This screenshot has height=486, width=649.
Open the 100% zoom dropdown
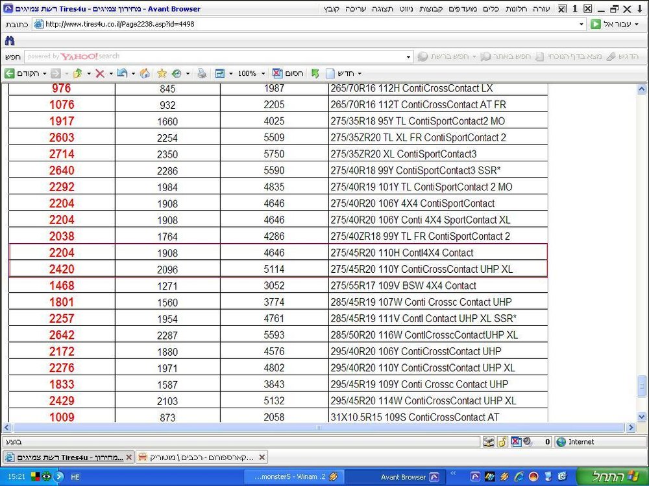tap(263, 74)
